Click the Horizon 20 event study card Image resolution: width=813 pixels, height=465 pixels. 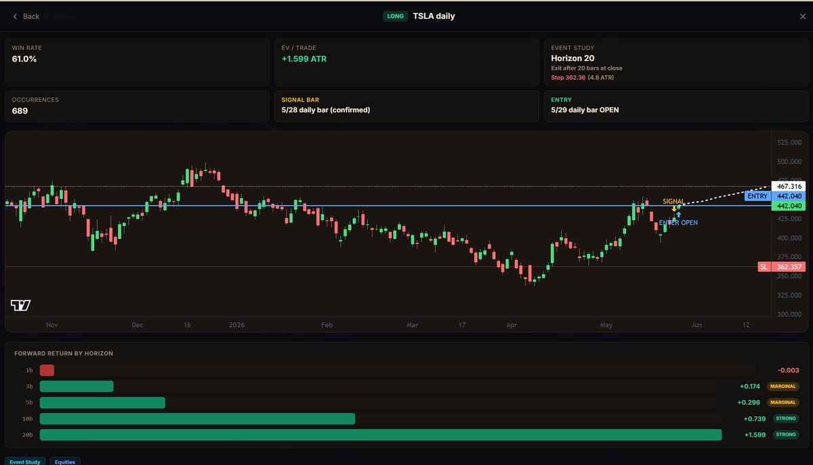point(675,62)
